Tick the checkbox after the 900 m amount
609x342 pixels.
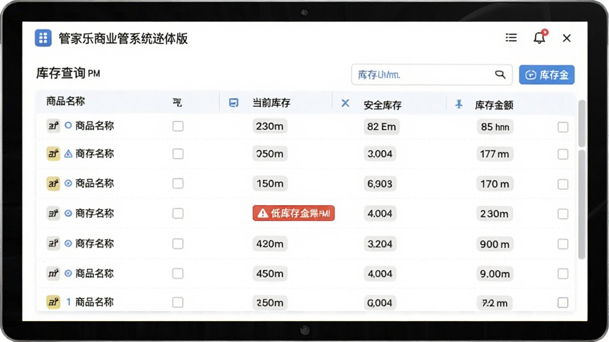click(x=563, y=244)
